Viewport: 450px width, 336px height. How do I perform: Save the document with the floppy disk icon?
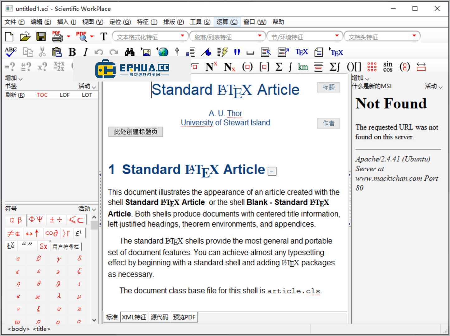click(41, 37)
